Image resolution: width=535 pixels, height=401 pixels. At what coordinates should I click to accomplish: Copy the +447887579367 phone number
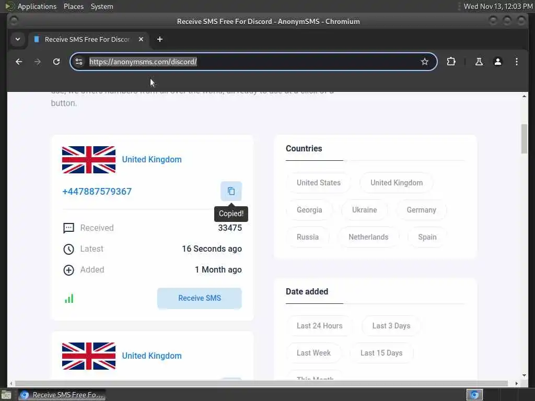click(231, 191)
